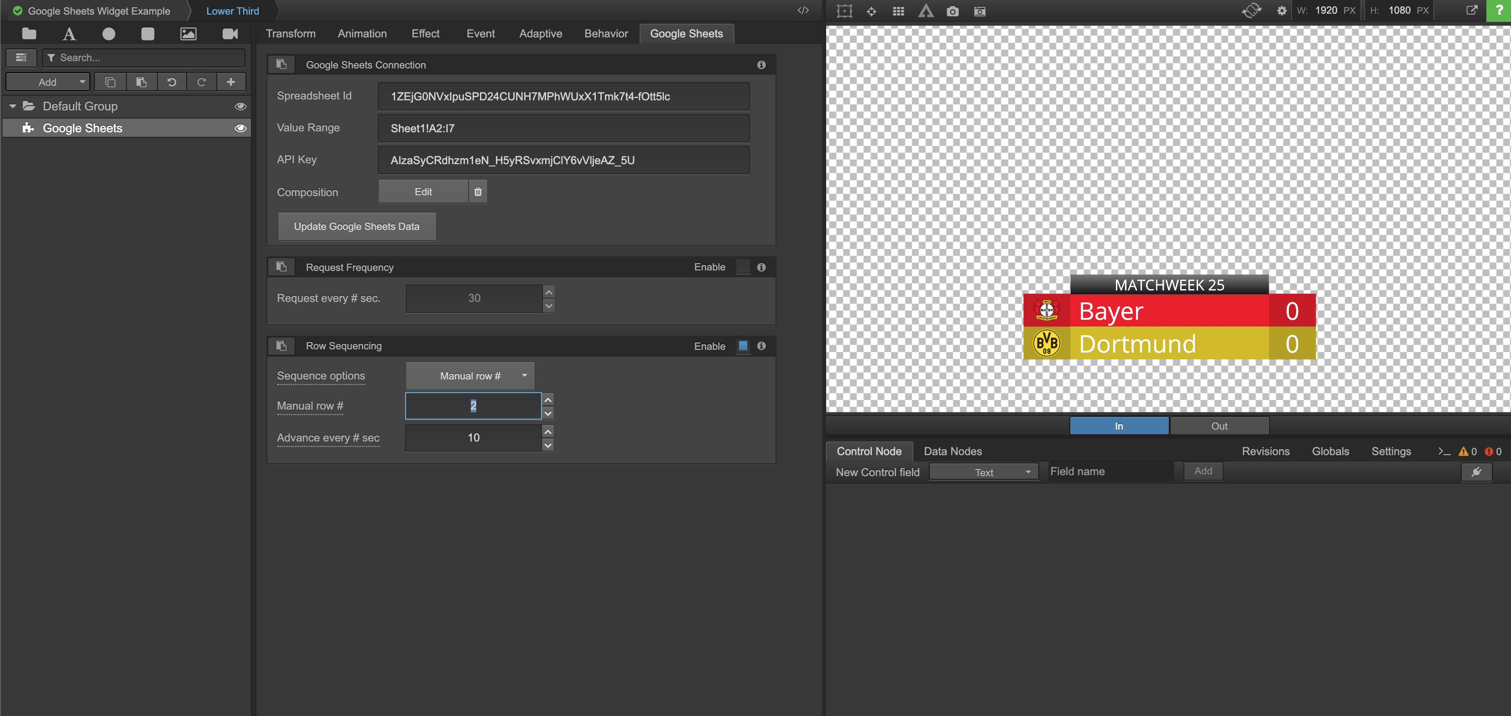Switch to the Transform tab

click(290, 33)
